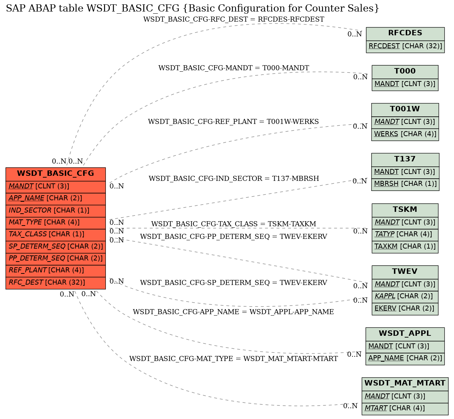Click the APP_NAME = WSDT_APPL-APP_NAME relation label

(233, 312)
